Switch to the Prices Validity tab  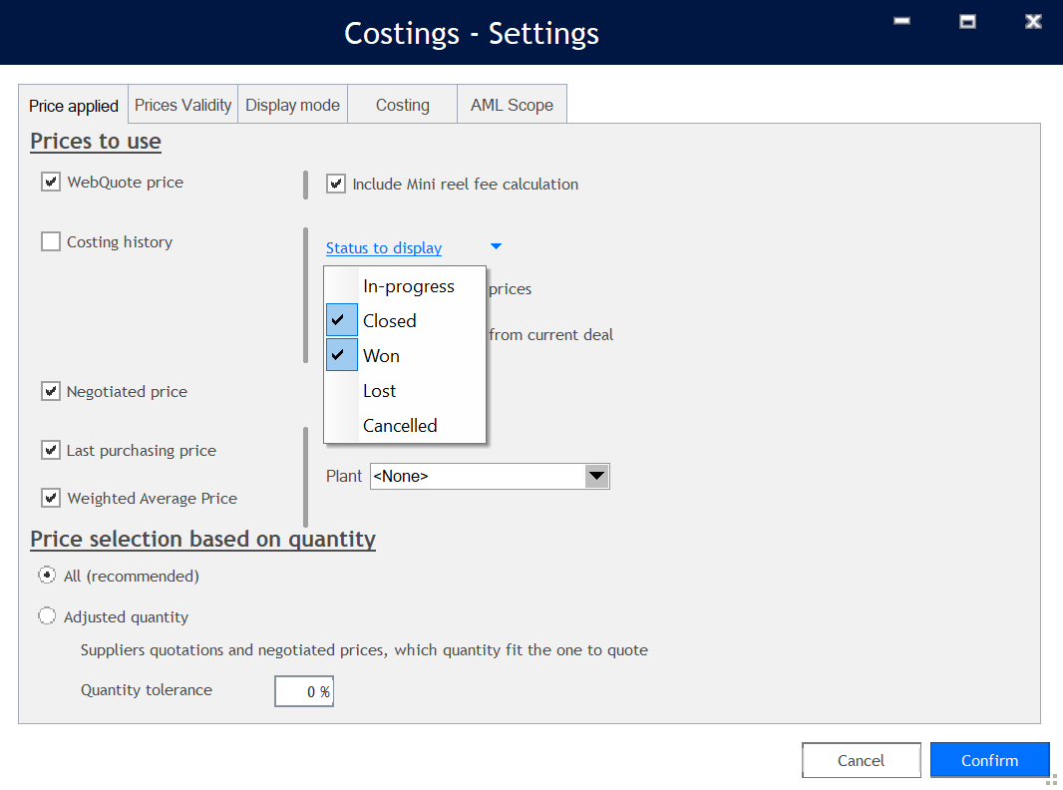pos(182,105)
